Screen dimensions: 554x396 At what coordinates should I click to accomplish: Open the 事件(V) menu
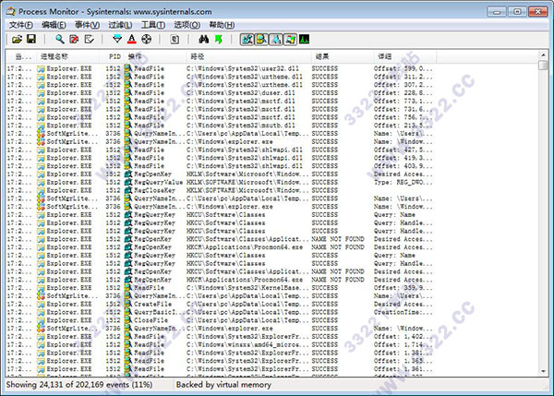[x=87, y=25]
